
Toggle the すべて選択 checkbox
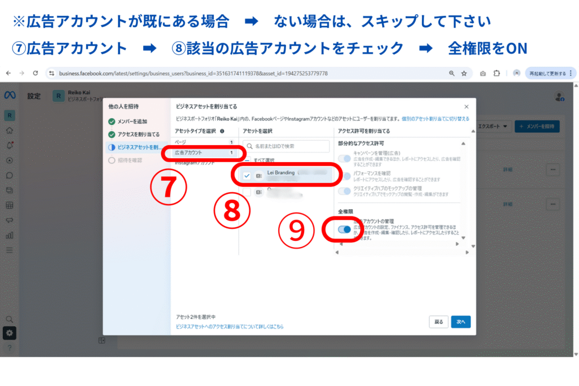click(247, 161)
